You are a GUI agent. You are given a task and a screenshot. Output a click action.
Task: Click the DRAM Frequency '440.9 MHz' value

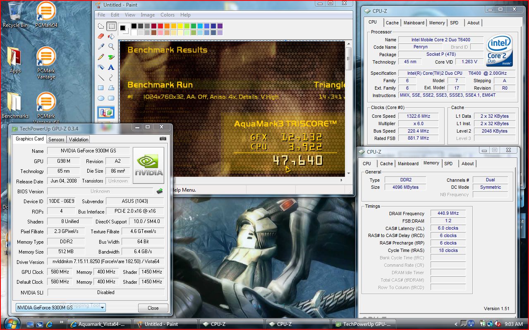point(448,214)
